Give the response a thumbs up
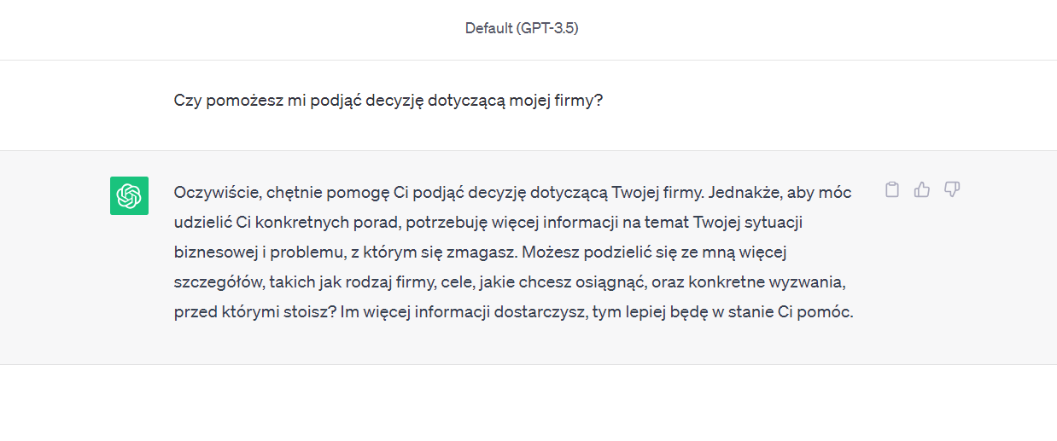Screen dimensions: 1057x441 [922, 189]
